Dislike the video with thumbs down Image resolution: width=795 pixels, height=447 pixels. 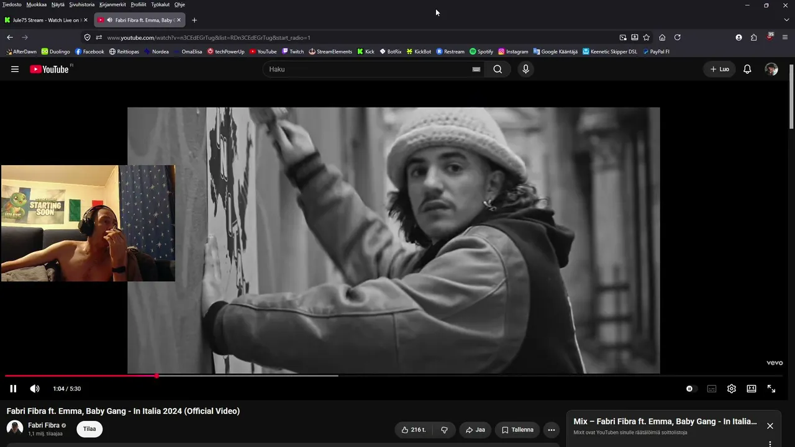pos(445,430)
